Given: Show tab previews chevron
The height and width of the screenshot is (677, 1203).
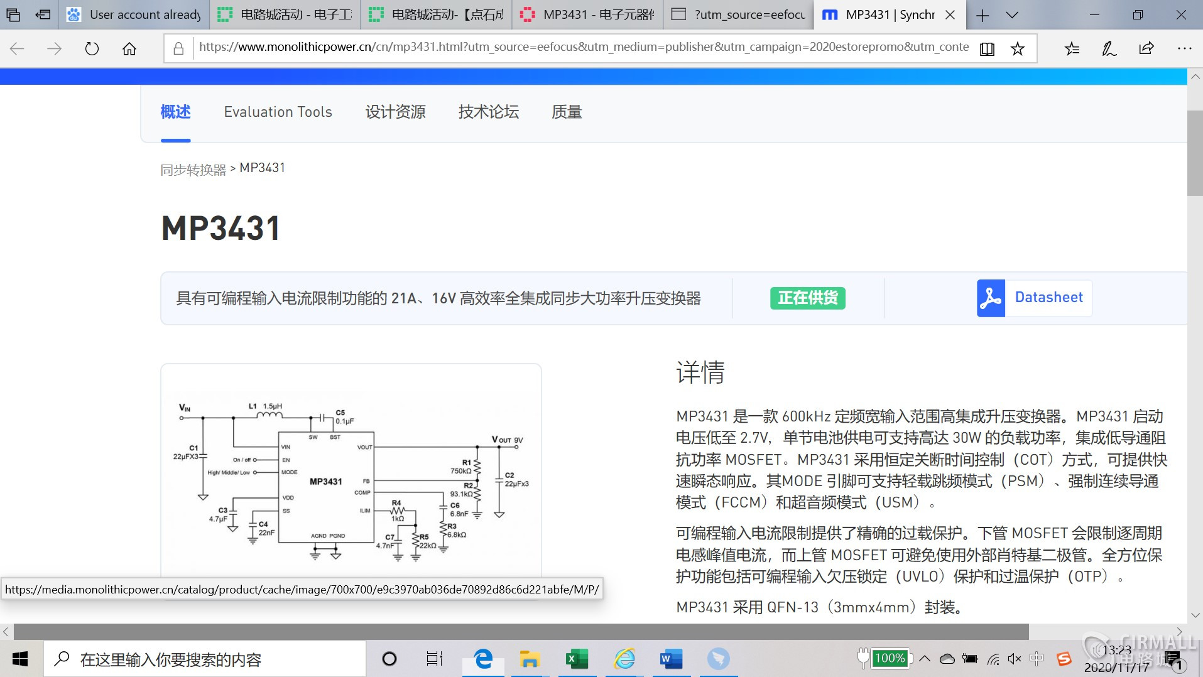Looking at the screenshot, I should click(1012, 15).
